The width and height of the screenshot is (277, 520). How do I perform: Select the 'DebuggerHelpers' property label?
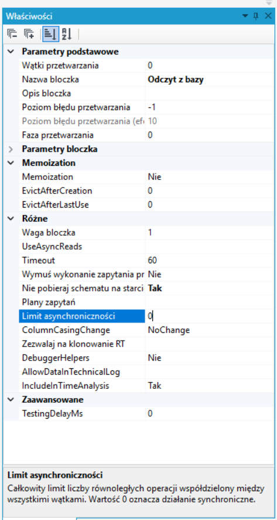[56, 358]
